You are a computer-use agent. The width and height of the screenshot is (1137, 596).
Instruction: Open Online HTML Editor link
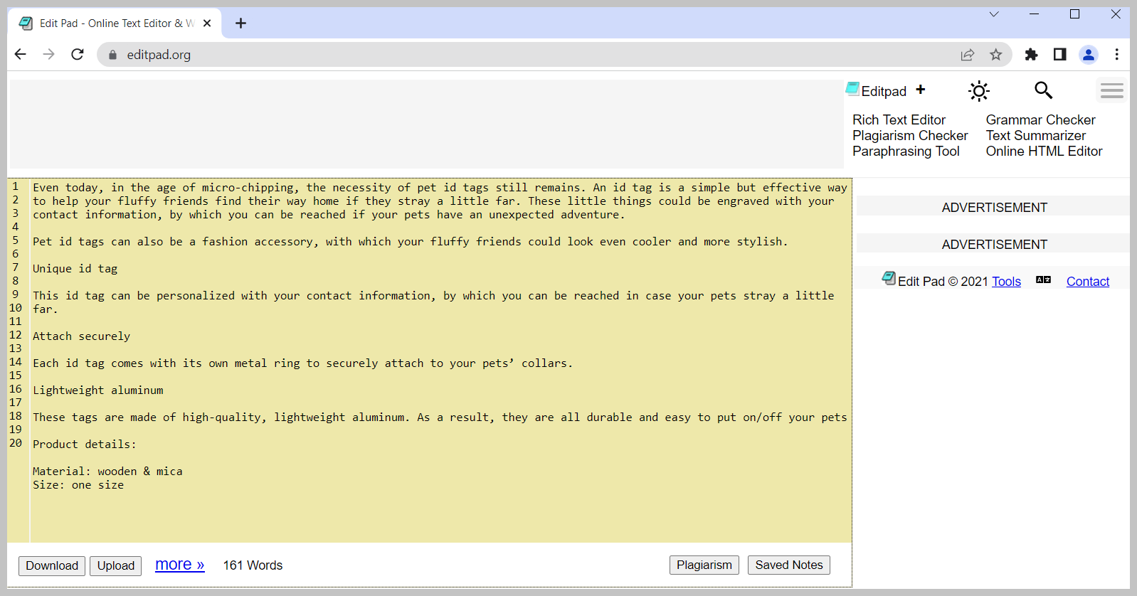(1044, 151)
